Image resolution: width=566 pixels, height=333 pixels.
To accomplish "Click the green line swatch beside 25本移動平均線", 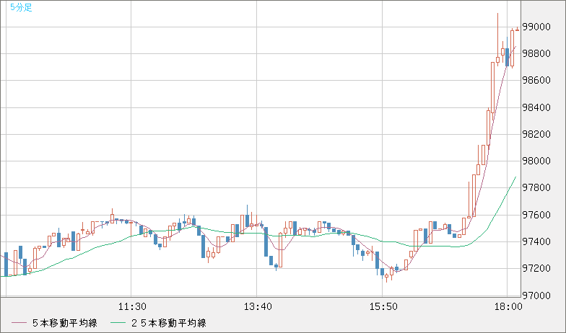I will pos(118,323).
